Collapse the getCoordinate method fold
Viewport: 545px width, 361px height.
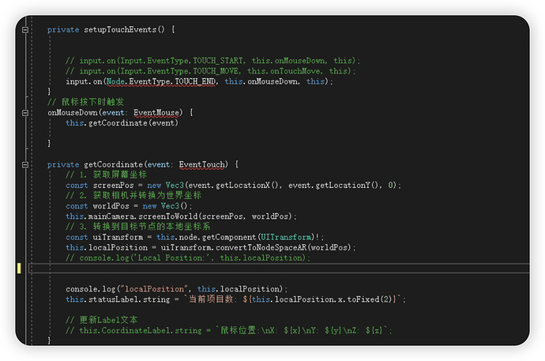(x=25, y=164)
